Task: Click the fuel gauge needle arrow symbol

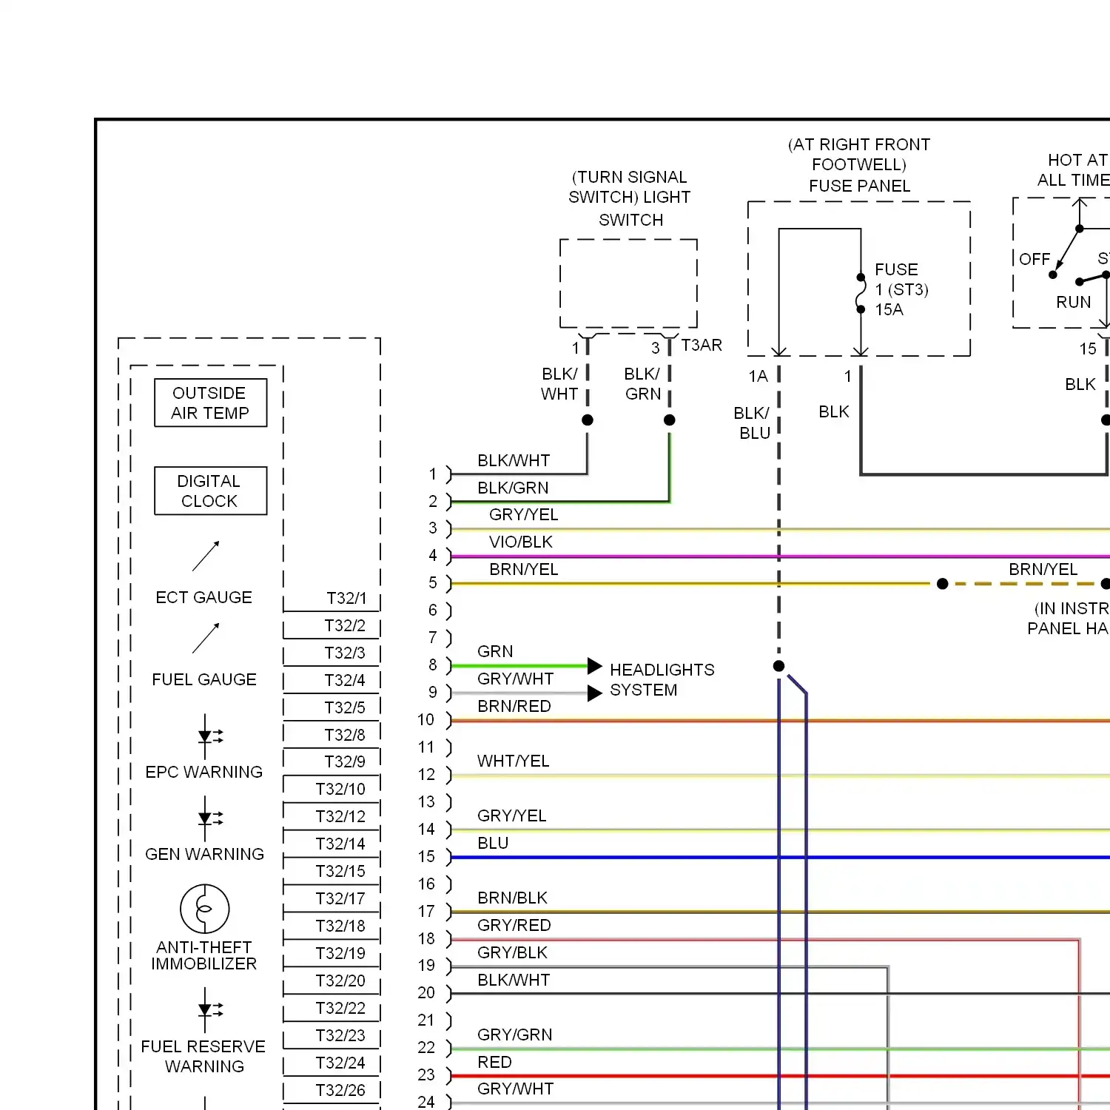Action: [206, 638]
